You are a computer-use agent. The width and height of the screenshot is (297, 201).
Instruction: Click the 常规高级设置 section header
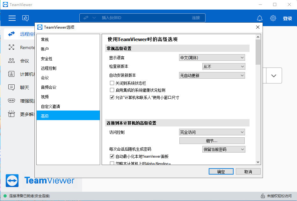click(177, 48)
